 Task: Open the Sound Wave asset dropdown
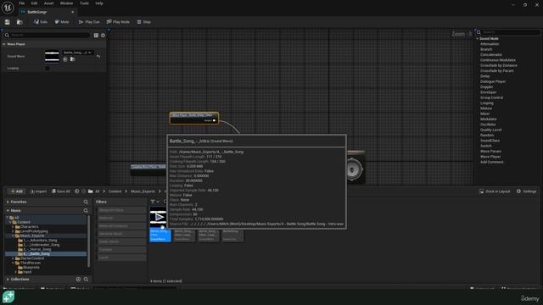(x=78, y=53)
